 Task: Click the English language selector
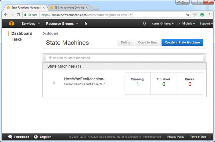45,137
